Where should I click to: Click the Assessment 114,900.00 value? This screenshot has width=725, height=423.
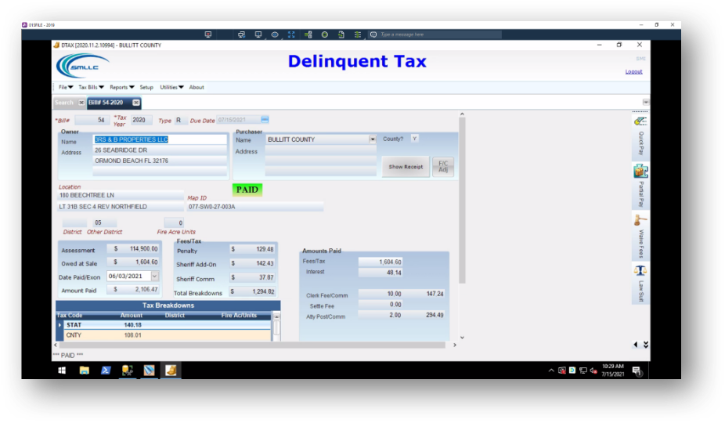coord(134,249)
